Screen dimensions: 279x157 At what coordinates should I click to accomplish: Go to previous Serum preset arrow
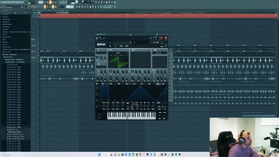151,43
